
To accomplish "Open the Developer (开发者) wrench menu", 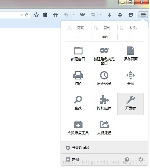I will [130, 104].
